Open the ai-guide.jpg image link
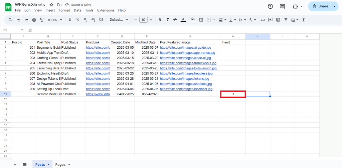342x168 pixels. (185, 47)
